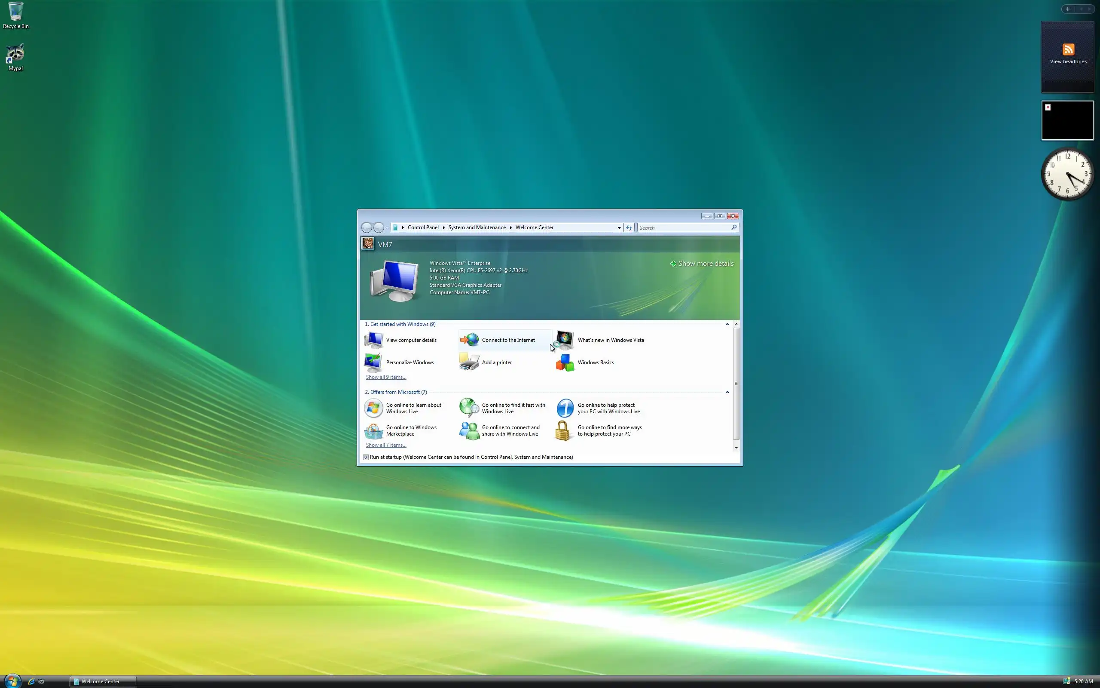Image resolution: width=1100 pixels, height=688 pixels.
Task: Click Go online to Windows Marketplace icon
Action: tap(373, 430)
